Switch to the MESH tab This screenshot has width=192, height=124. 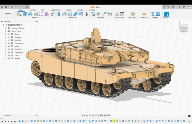coord(43,10)
